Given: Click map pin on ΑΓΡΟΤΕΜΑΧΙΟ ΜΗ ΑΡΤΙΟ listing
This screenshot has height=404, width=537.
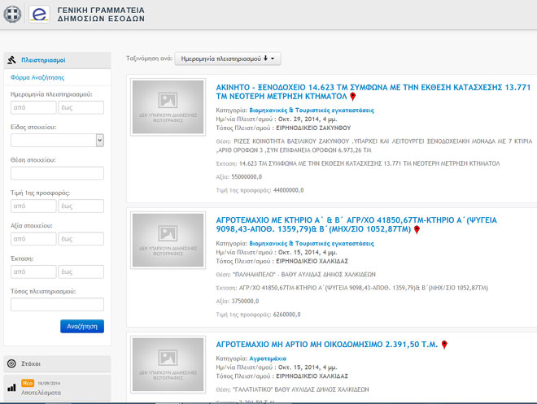Looking at the screenshot, I should click(444, 345).
